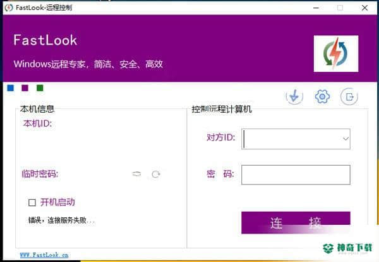This screenshot has height=262, width=379.
Task: Select the green theme color swatch
Action: pyautogui.click(x=40, y=88)
